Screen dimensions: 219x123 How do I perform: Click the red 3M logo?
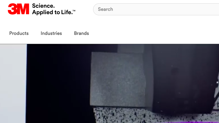[x=18, y=9]
